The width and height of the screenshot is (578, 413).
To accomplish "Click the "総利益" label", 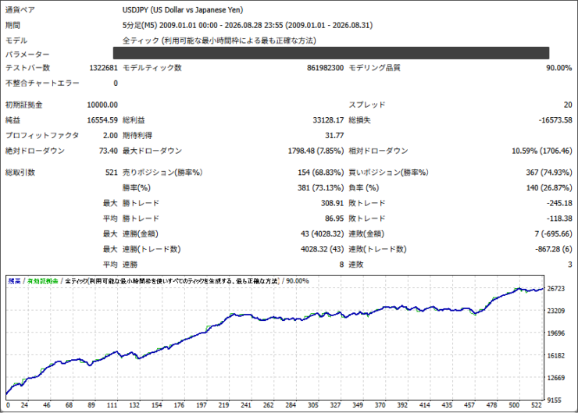I will 134,120.
